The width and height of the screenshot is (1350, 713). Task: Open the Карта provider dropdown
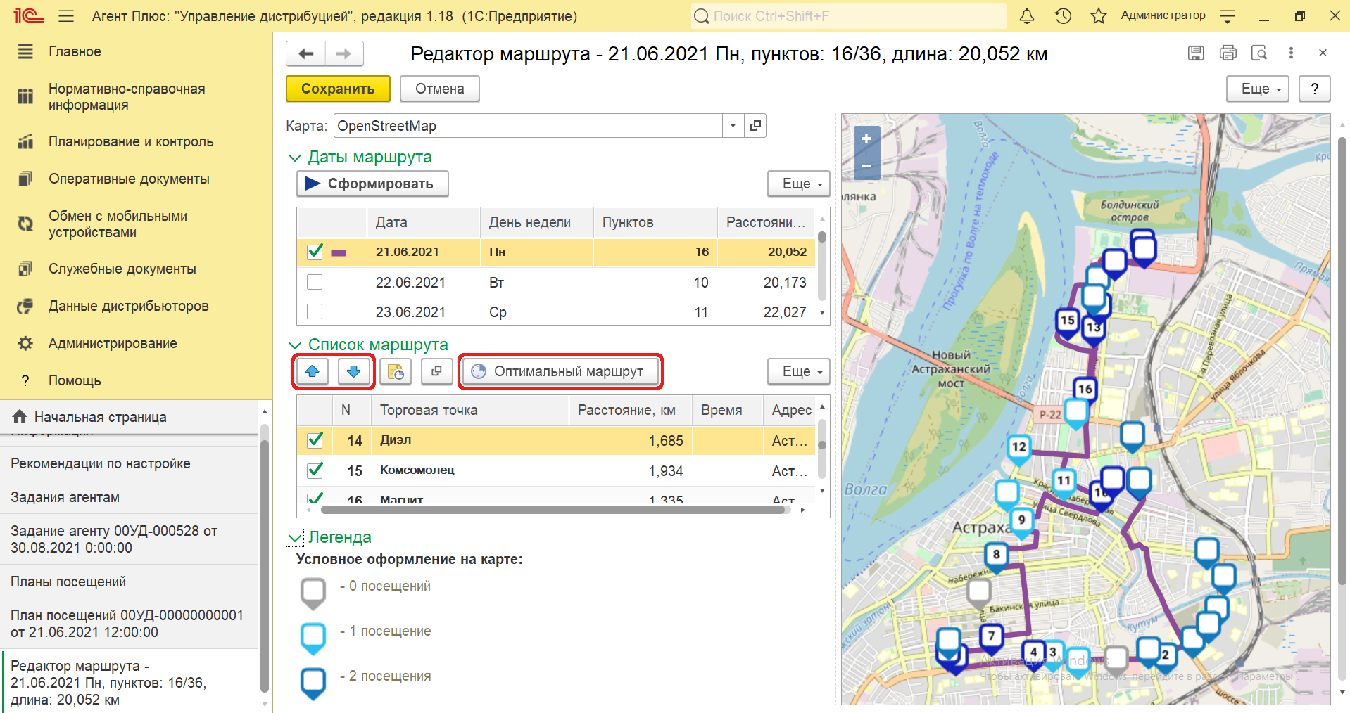pyautogui.click(x=733, y=126)
